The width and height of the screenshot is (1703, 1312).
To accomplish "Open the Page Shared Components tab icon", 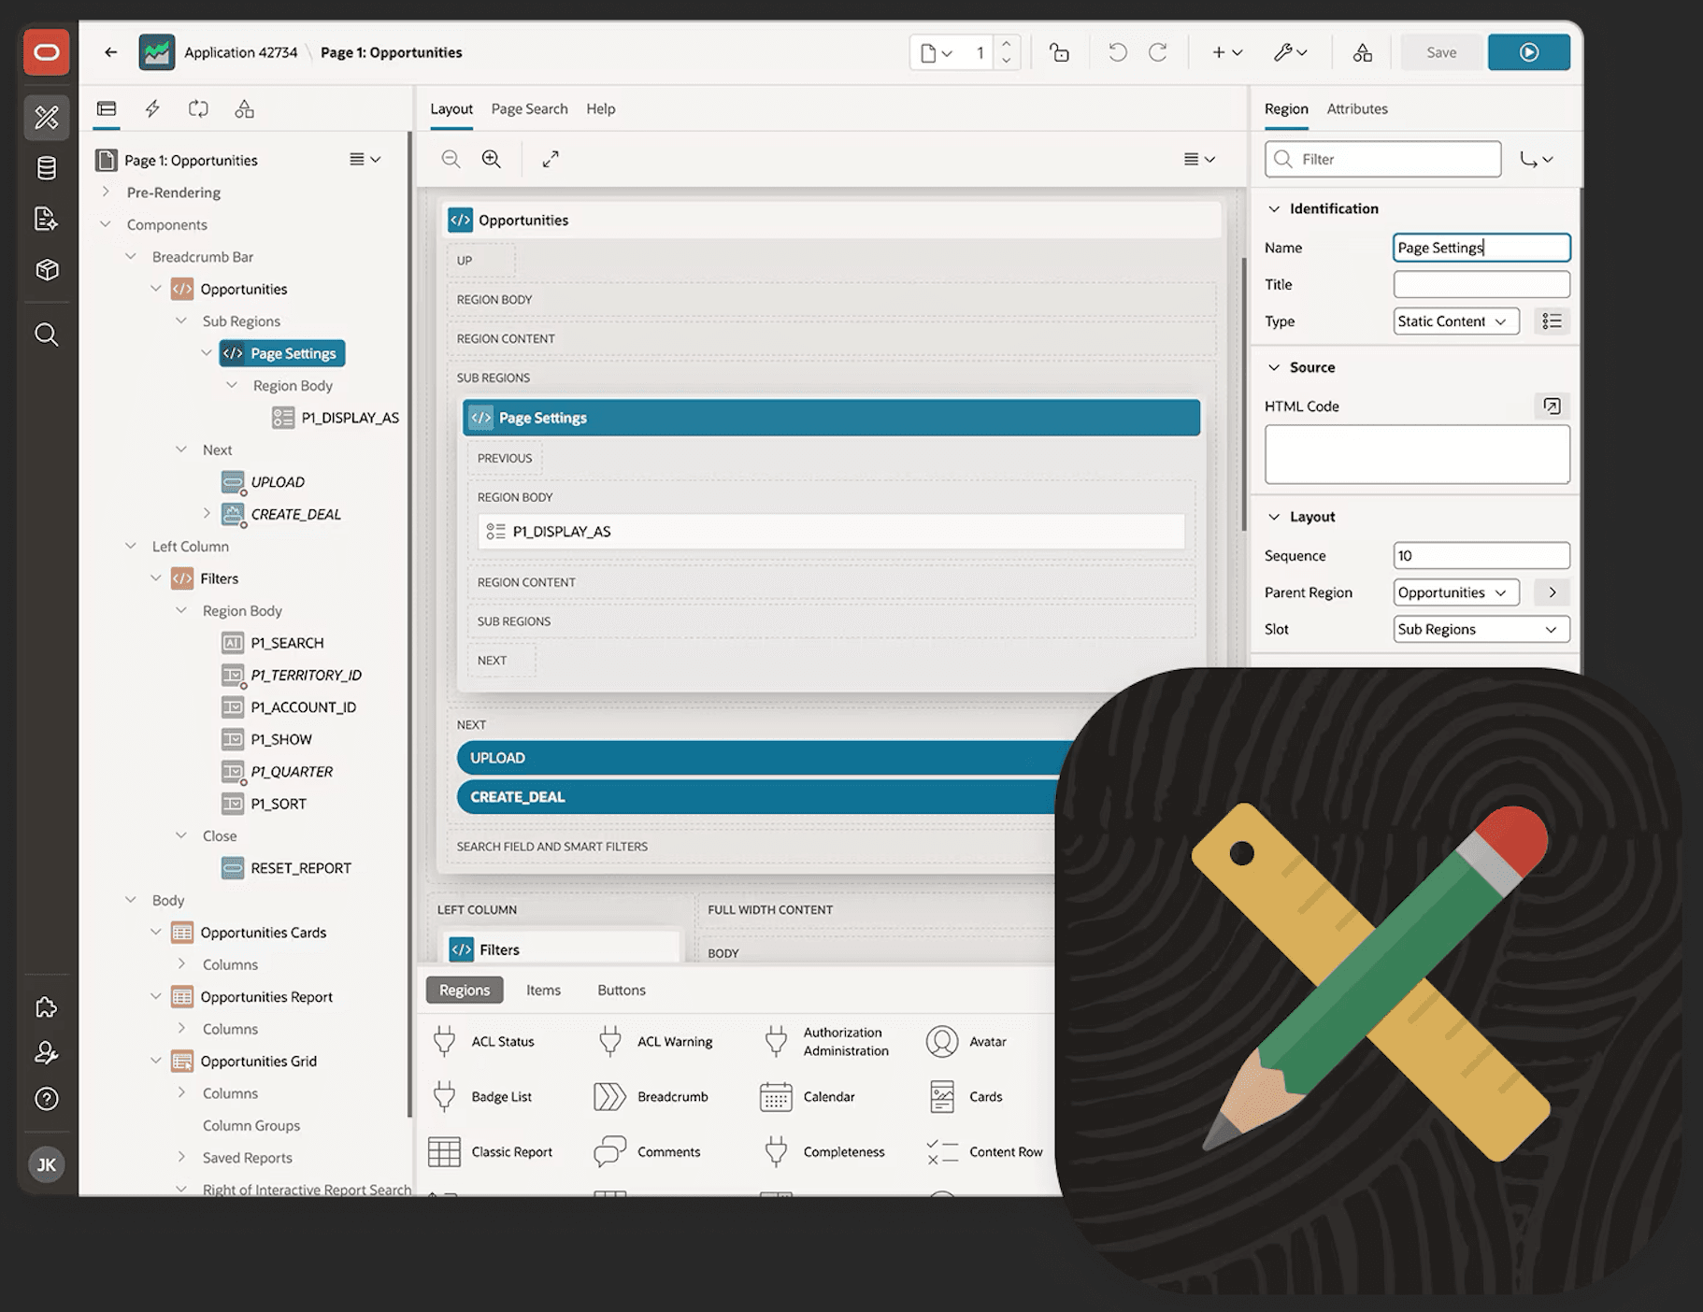I will click(x=244, y=109).
